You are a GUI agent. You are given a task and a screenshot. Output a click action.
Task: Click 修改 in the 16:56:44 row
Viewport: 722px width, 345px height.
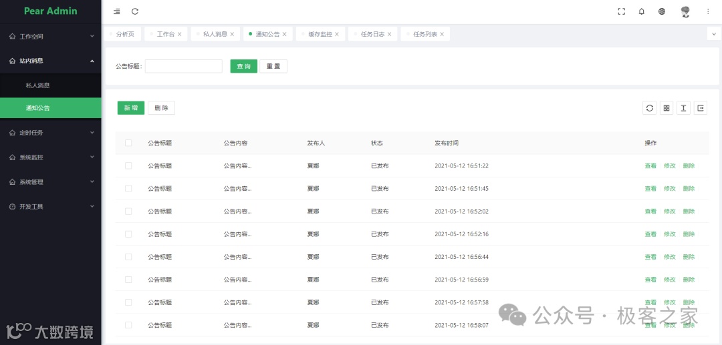(x=669, y=257)
